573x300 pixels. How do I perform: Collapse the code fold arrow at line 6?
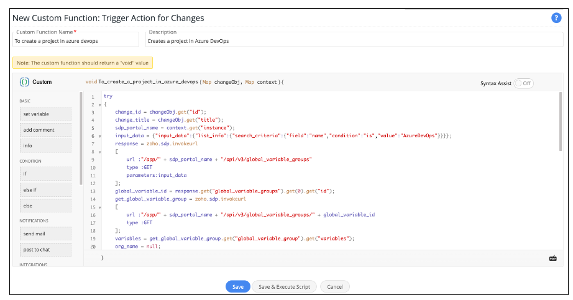pos(100,136)
